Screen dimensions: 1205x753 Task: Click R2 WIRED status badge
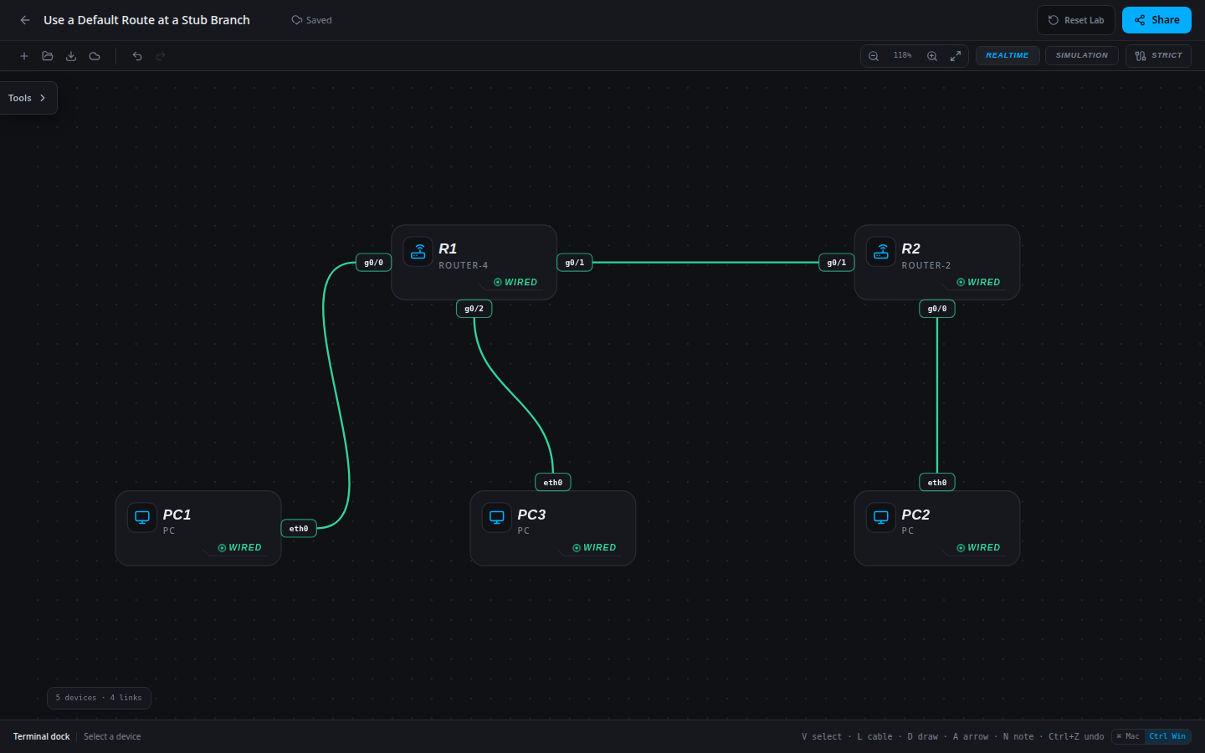point(978,282)
